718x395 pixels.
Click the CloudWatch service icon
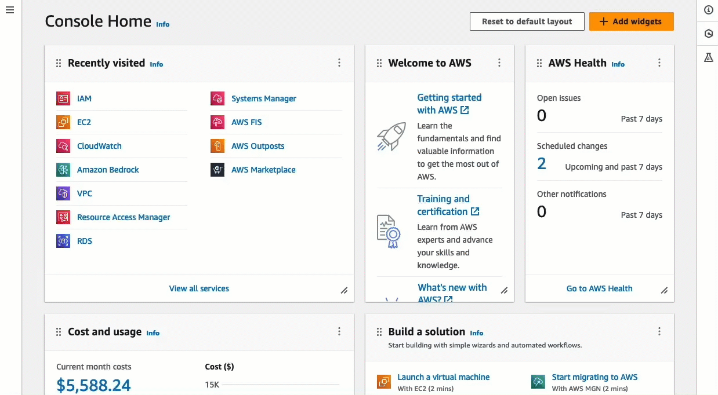tap(63, 146)
